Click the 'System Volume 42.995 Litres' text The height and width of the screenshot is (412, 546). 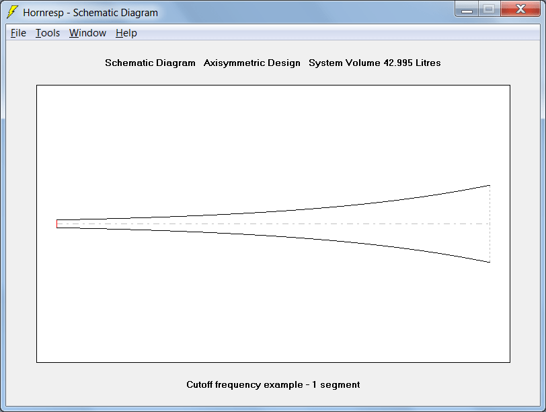pos(375,63)
